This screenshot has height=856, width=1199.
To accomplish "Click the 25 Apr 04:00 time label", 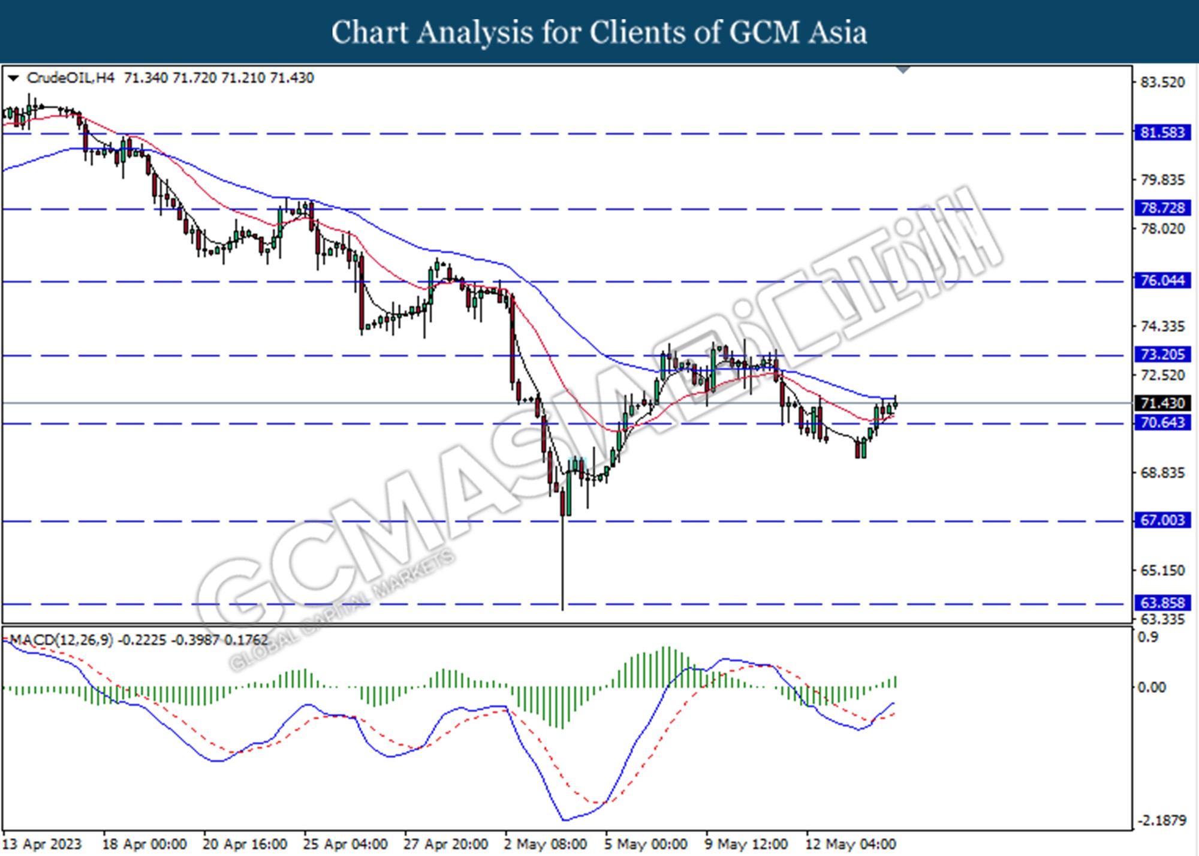I will (345, 844).
